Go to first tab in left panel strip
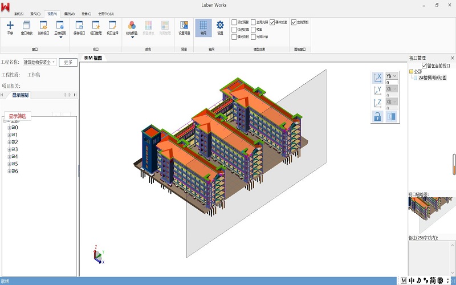 (2, 95)
